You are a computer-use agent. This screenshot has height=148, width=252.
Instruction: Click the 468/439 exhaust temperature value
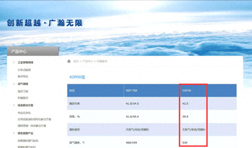[131, 142]
